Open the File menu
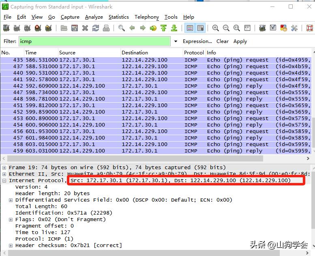315x256 pixels. [x=7, y=17]
